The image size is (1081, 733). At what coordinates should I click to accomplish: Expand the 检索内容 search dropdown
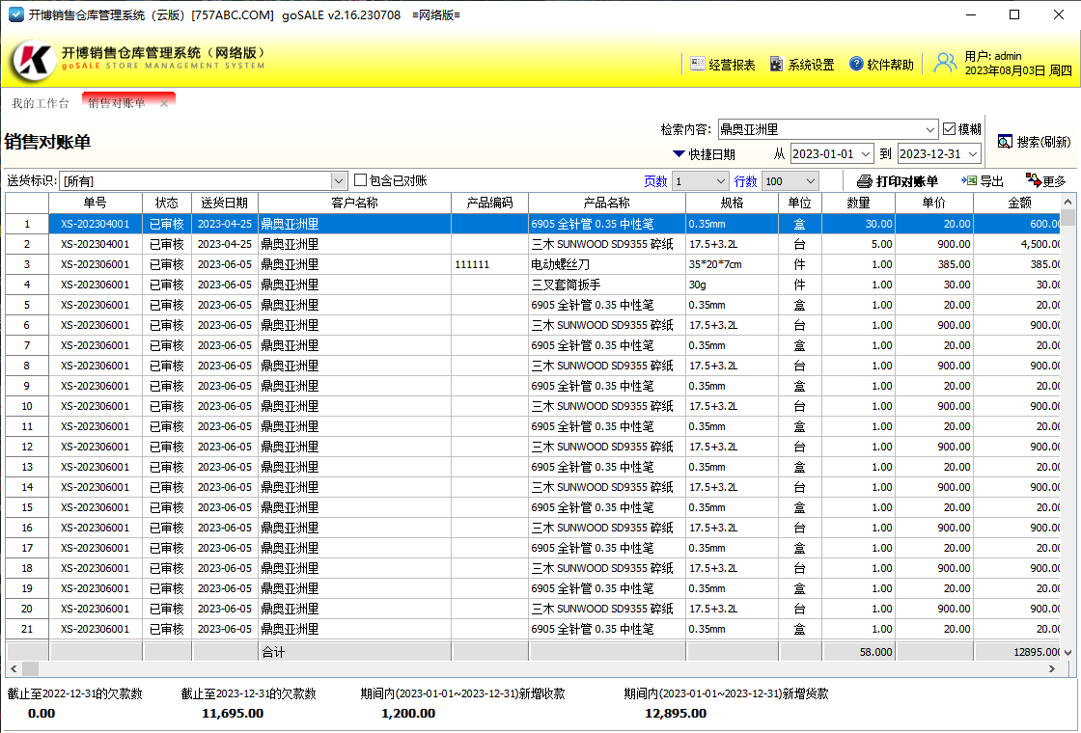tap(930, 129)
